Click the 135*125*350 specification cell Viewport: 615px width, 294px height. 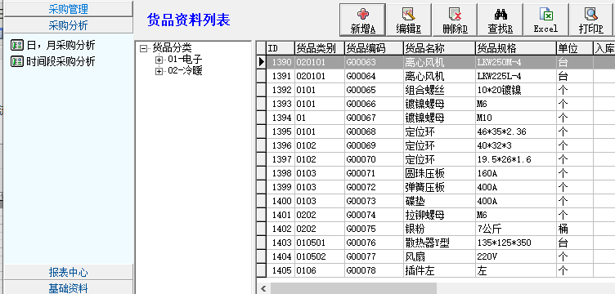(x=516, y=243)
